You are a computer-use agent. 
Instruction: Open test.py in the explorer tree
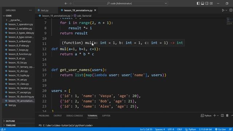point(12,105)
